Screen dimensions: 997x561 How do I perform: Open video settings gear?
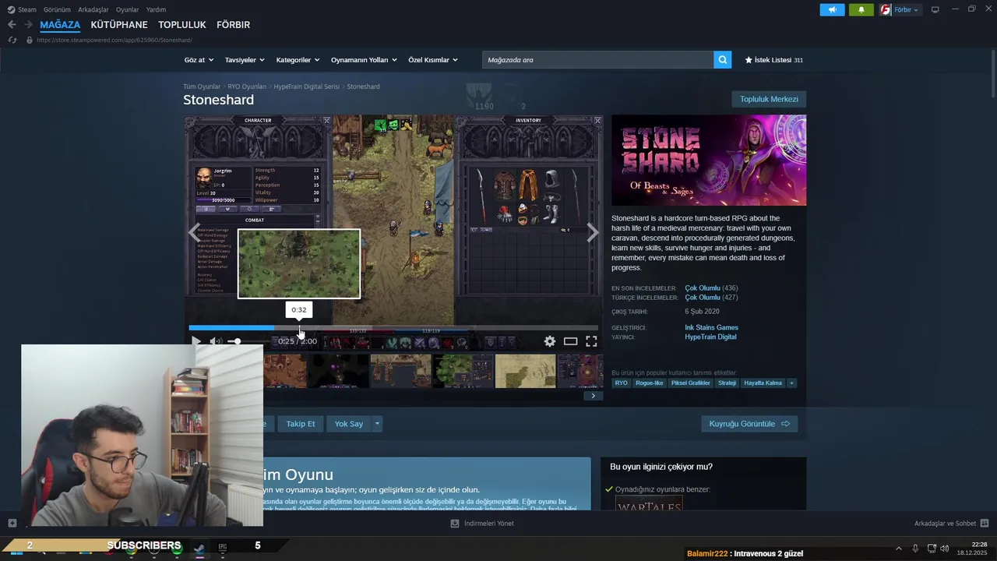tap(550, 341)
